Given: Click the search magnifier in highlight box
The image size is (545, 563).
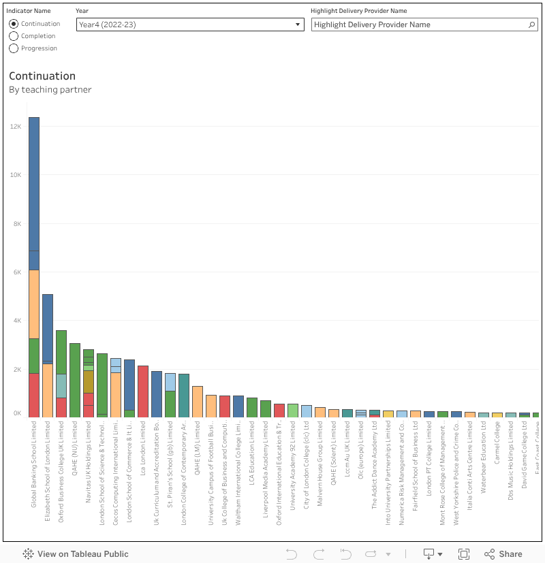Looking at the screenshot, I should tap(532, 25).
